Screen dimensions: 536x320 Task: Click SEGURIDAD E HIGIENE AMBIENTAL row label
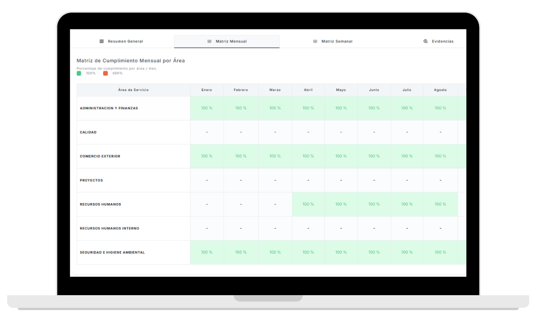[x=112, y=252]
